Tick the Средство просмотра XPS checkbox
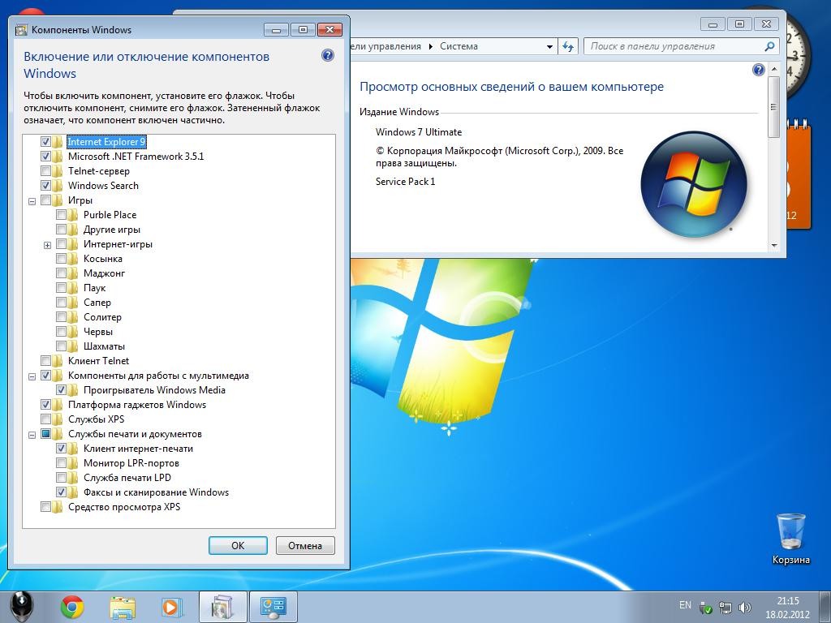 [45, 507]
